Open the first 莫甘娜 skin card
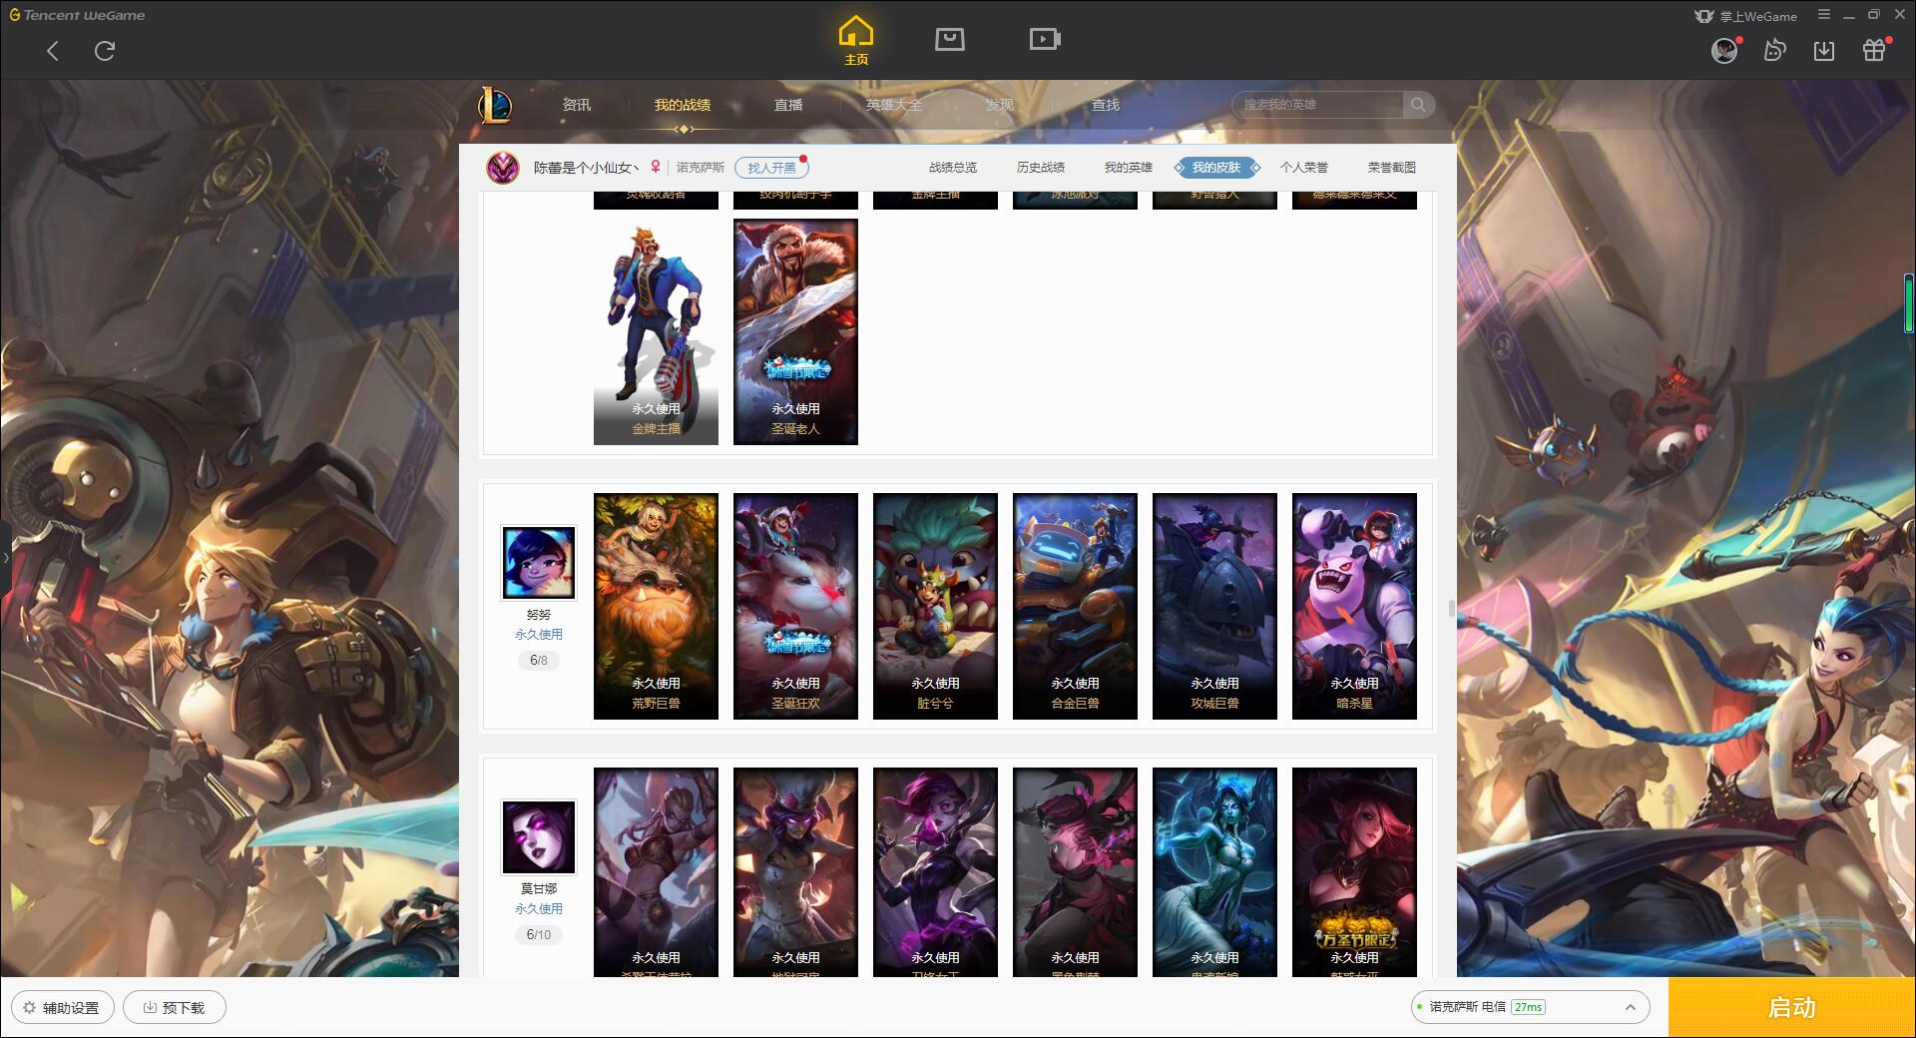This screenshot has height=1038, width=1916. pyautogui.click(x=656, y=872)
